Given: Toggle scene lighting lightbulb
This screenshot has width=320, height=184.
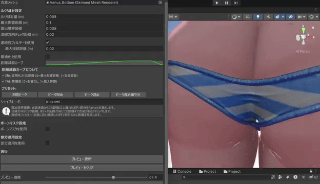Looking at the screenshot, I should point(258,17).
